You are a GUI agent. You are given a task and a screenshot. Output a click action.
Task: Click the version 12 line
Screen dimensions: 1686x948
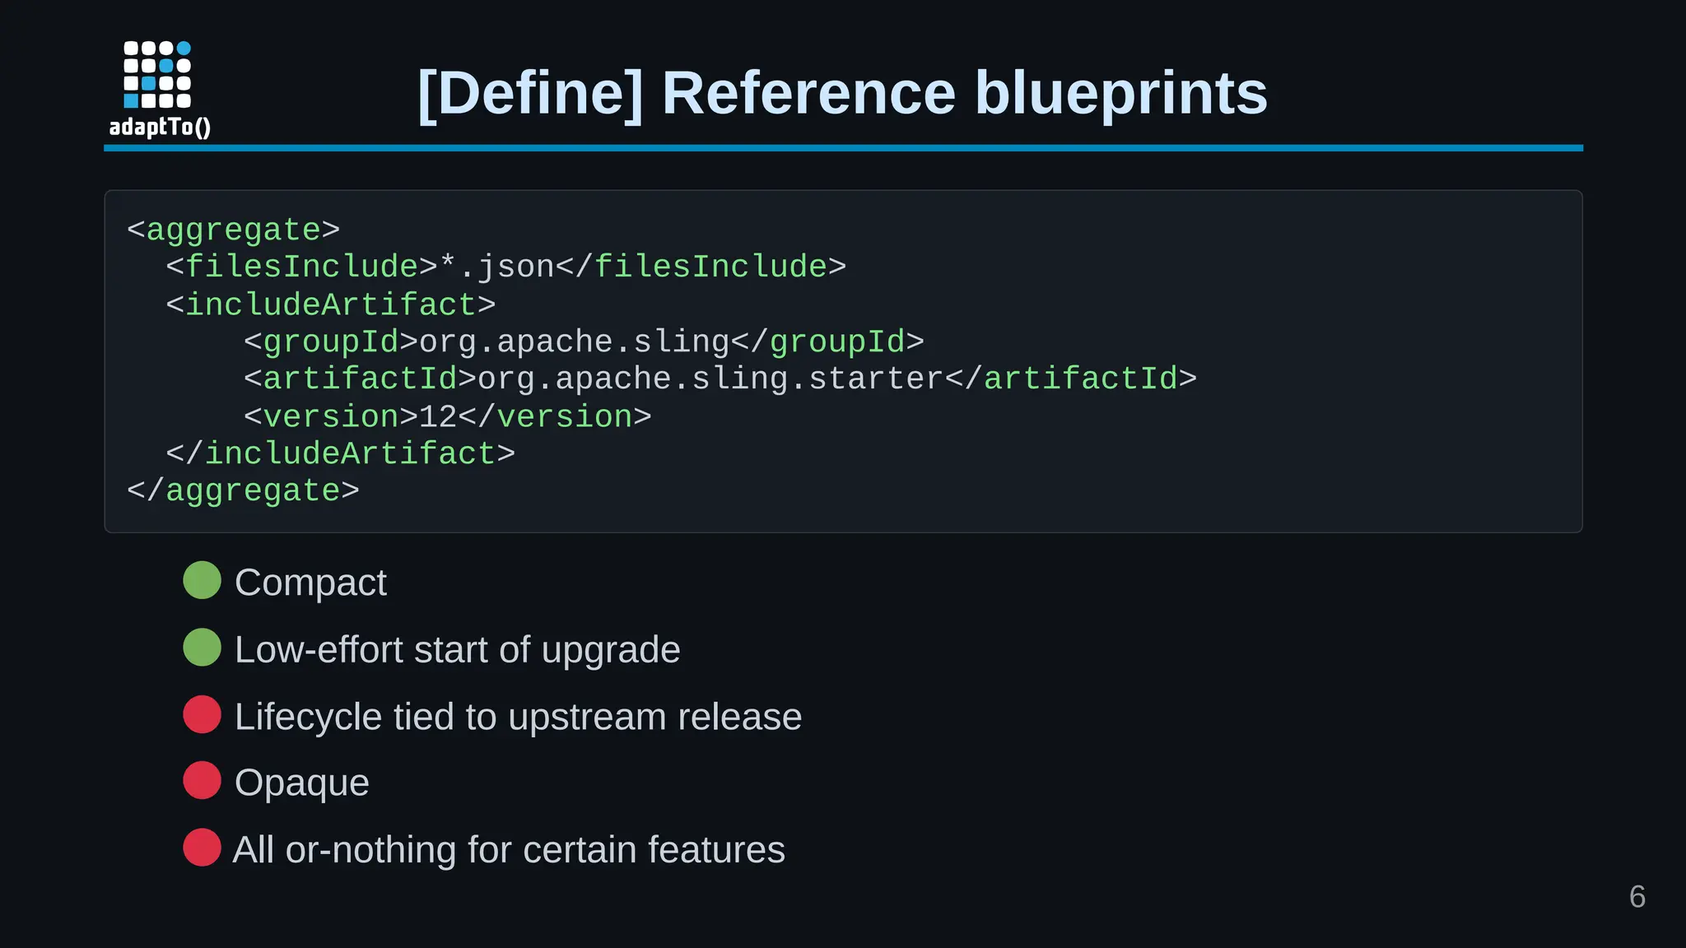447,416
